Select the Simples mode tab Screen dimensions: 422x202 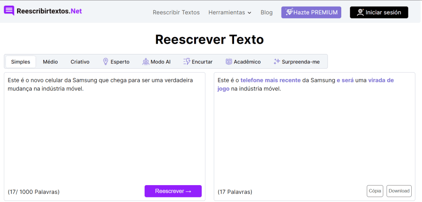[x=21, y=62]
